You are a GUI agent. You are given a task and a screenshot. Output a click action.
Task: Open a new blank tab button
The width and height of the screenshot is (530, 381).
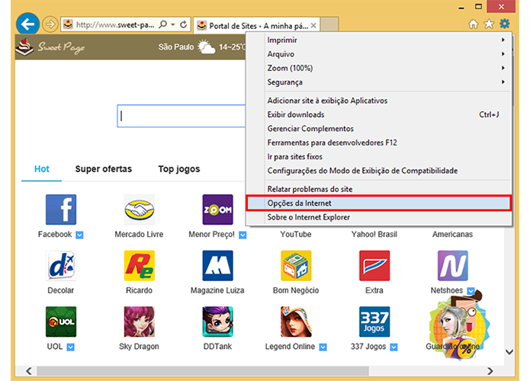coord(329,24)
